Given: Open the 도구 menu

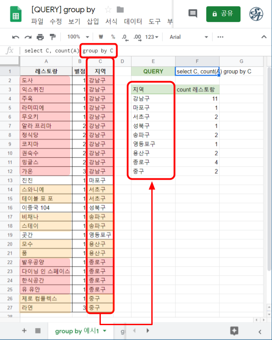Looking at the screenshot, I should click(x=154, y=21).
